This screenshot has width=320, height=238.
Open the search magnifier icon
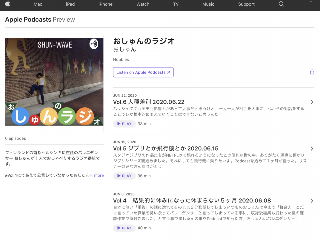click(281, 4)
